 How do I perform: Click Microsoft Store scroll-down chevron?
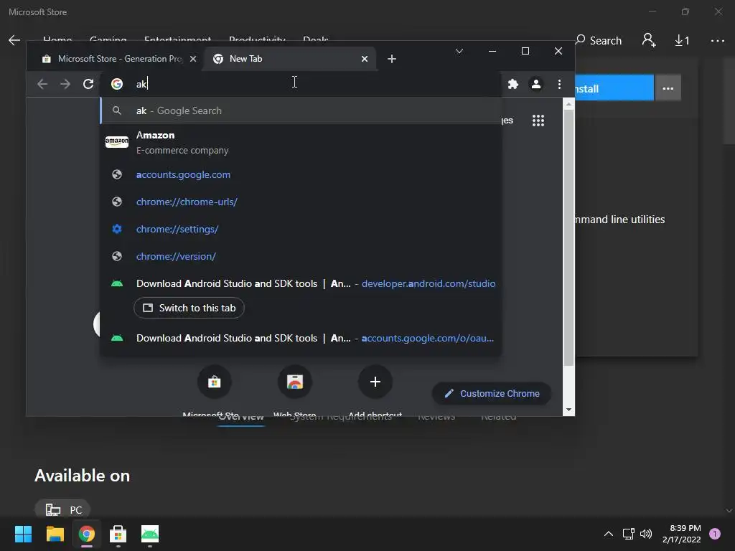(729, 511)
